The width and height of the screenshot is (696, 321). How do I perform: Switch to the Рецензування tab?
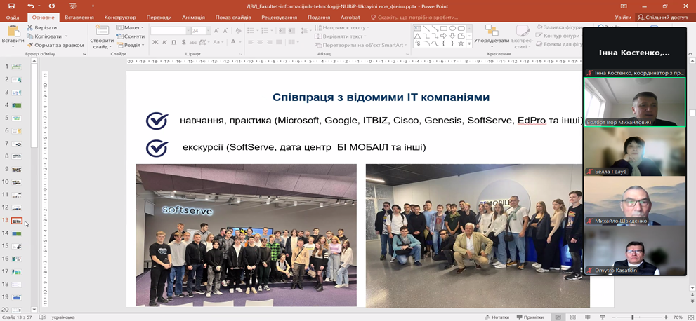280,18
